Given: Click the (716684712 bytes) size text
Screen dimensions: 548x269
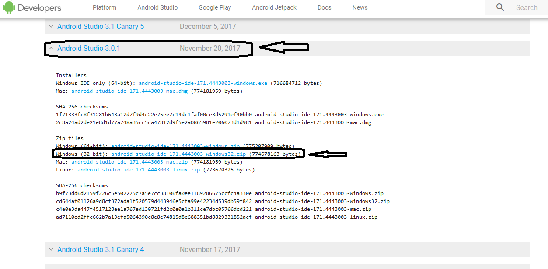Looking at the screenshot, I should click(296, 83).
